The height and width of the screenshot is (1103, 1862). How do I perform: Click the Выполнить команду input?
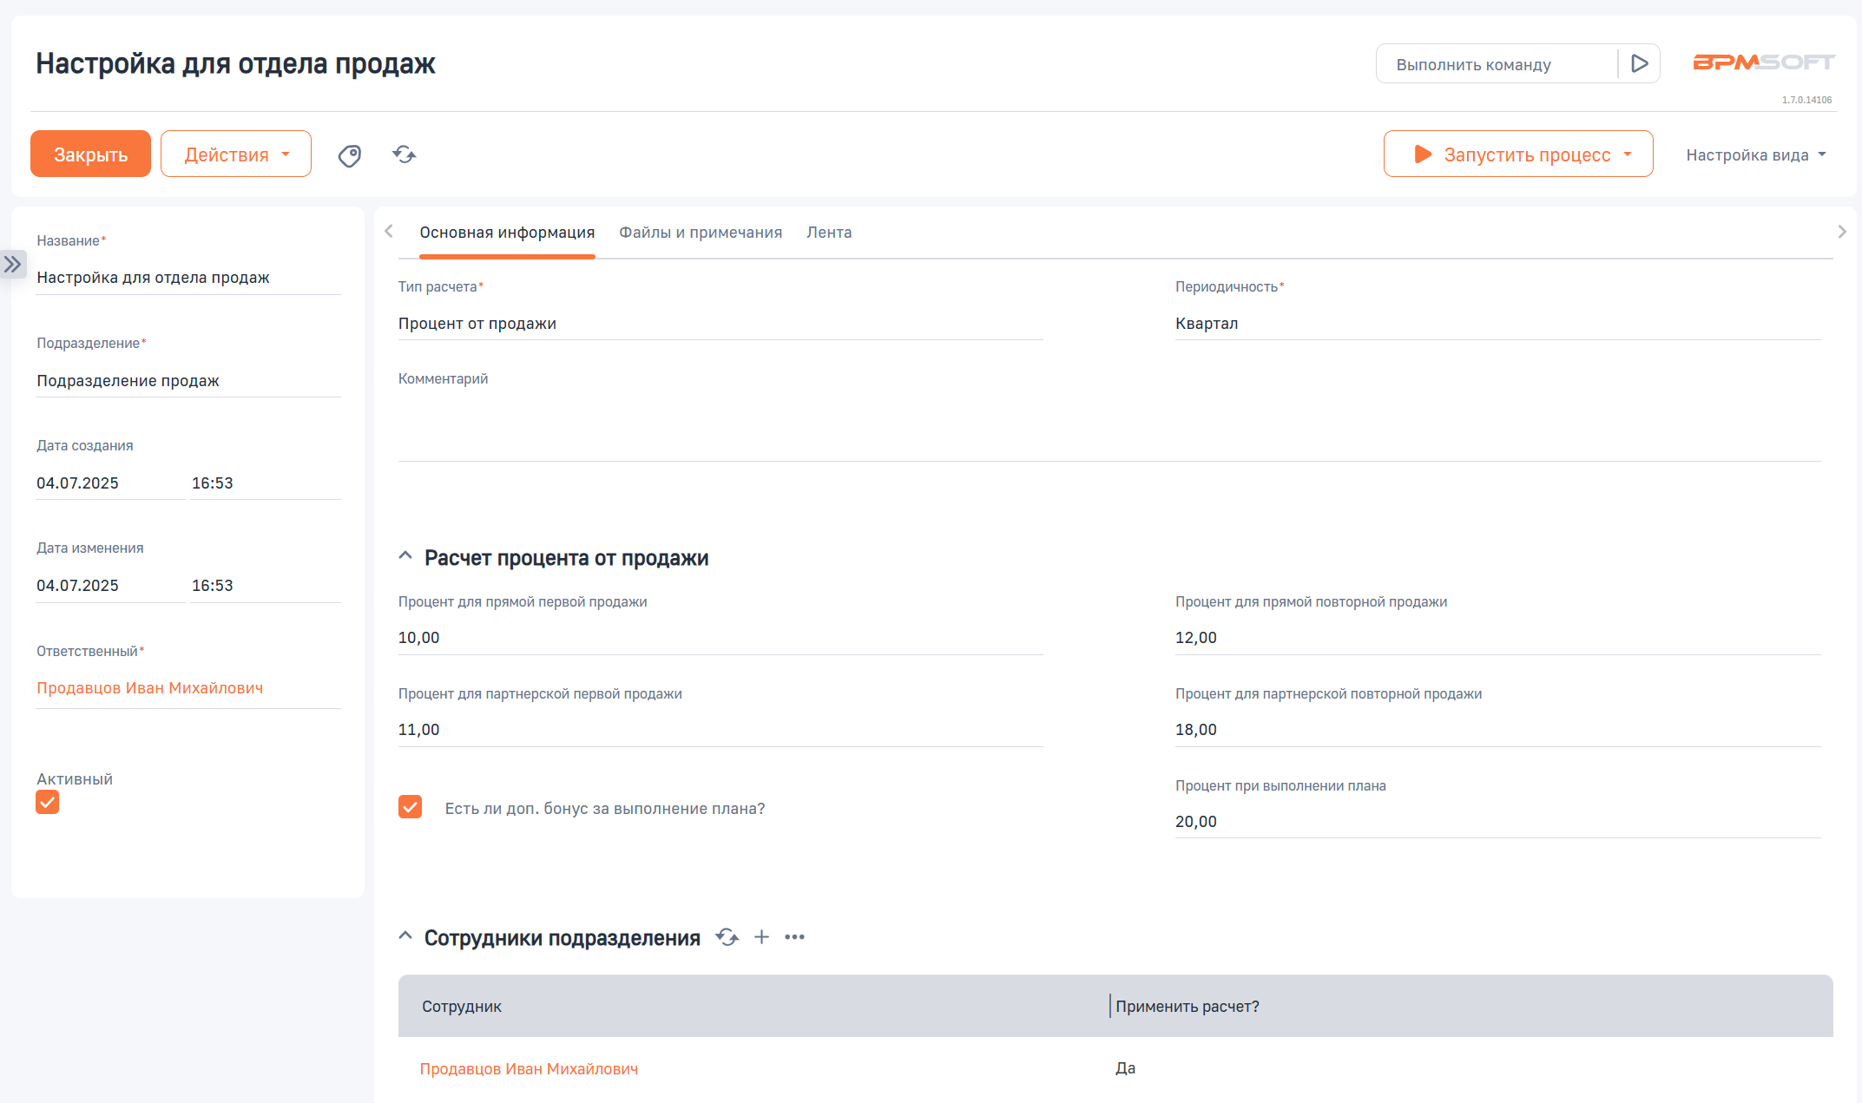pyautogui.click(x=1497, y=64)
